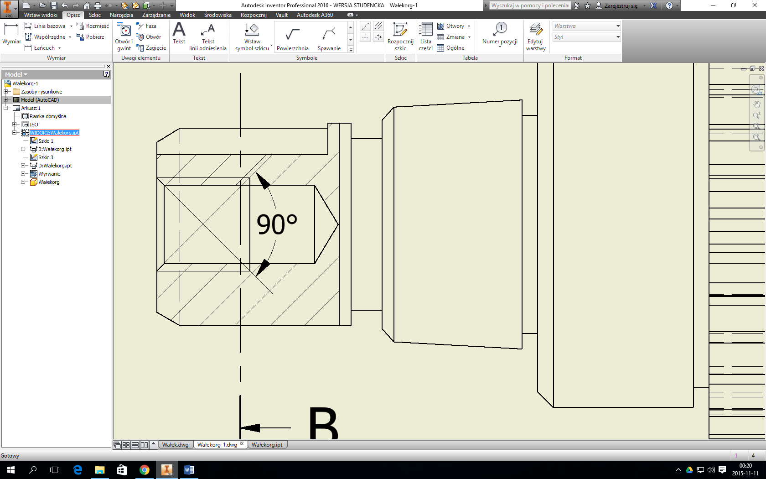Image resolution: width=766 pixels, height=479 pixels.
Task: Select the Łańcuch chain dimension tool
Action: coord(40,48)
